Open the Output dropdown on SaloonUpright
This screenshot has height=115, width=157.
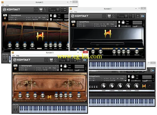(27, 68)
